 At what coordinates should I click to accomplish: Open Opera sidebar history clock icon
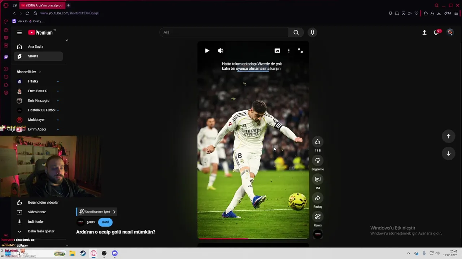(6, 77)
